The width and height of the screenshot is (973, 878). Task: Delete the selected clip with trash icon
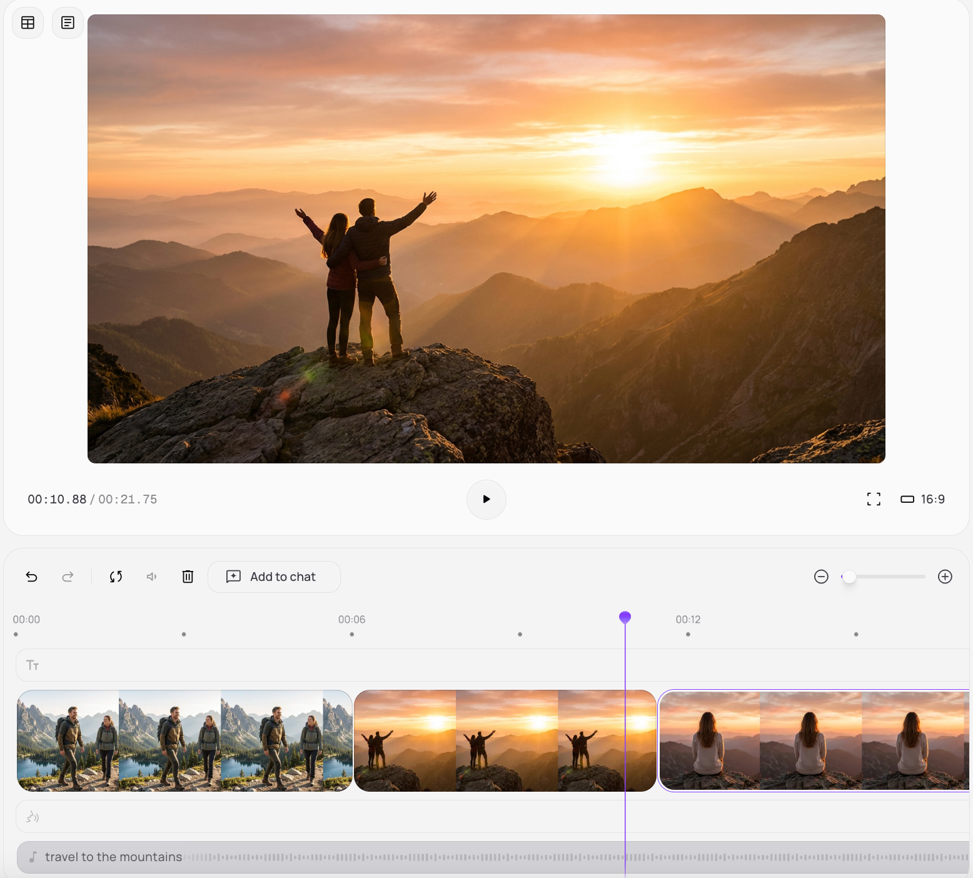coord(188,577)
